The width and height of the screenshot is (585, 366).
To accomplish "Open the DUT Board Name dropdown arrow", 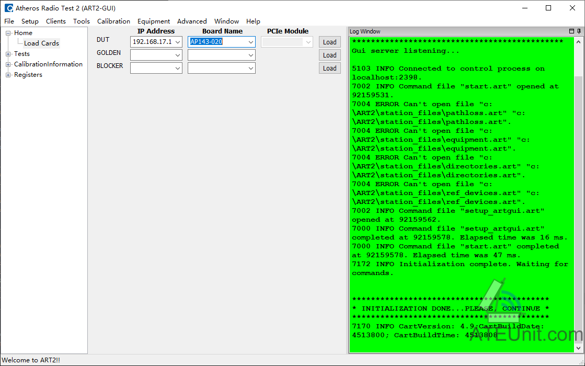I will (x=251, y=42).
